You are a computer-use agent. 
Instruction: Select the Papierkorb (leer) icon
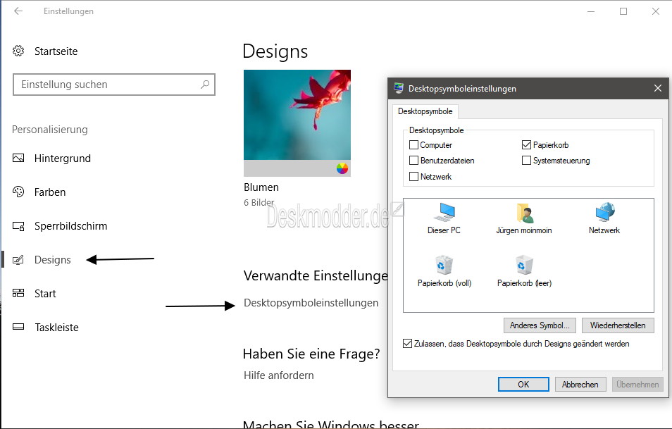point(524,266)
